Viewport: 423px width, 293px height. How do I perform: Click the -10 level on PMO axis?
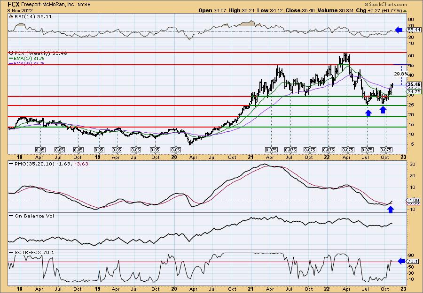(411, 210)
